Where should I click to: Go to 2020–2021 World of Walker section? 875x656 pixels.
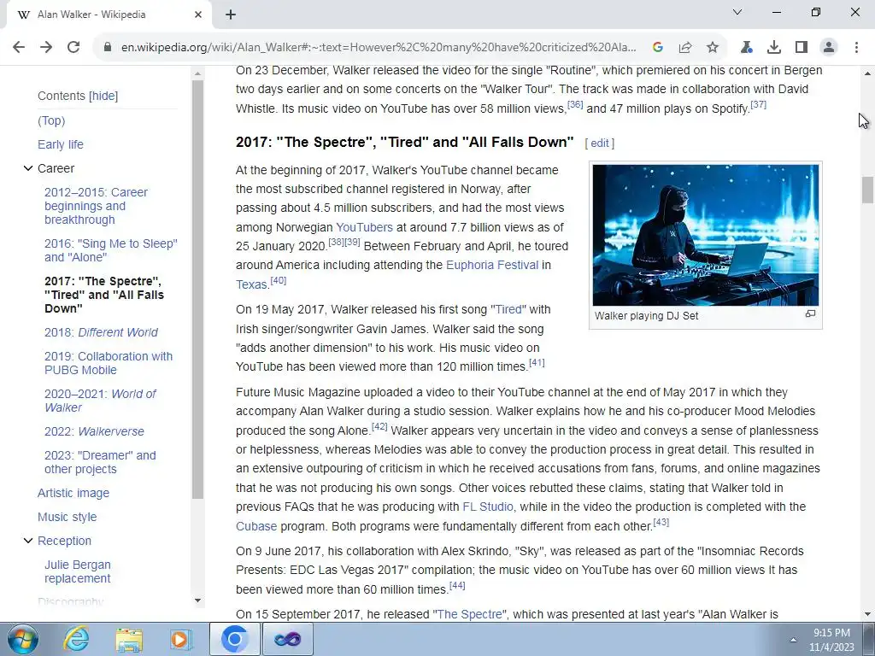coord(101,401)
